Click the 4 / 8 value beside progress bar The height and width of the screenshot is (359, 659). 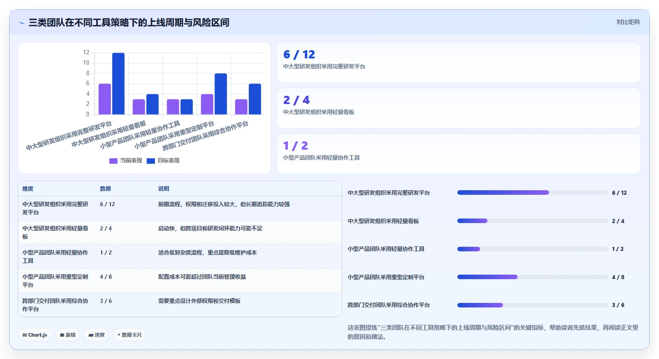pos(618,277)
